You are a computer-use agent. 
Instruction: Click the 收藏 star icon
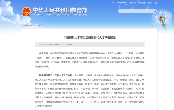tap(68, 44)
